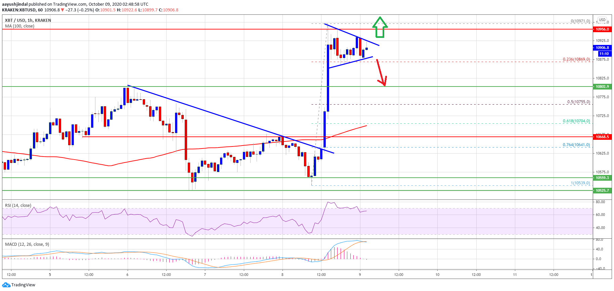Click the H:10922.6 high value
Viewport: 614px width, 291px height.
(x=127, y=10)
